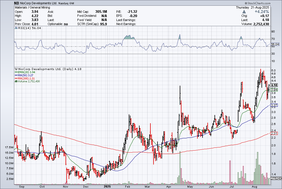Image resolution: width=282 pixels, height=189 pixels.
Task: Click the Fwd Yield N/A value
Action: pos(104,20)
